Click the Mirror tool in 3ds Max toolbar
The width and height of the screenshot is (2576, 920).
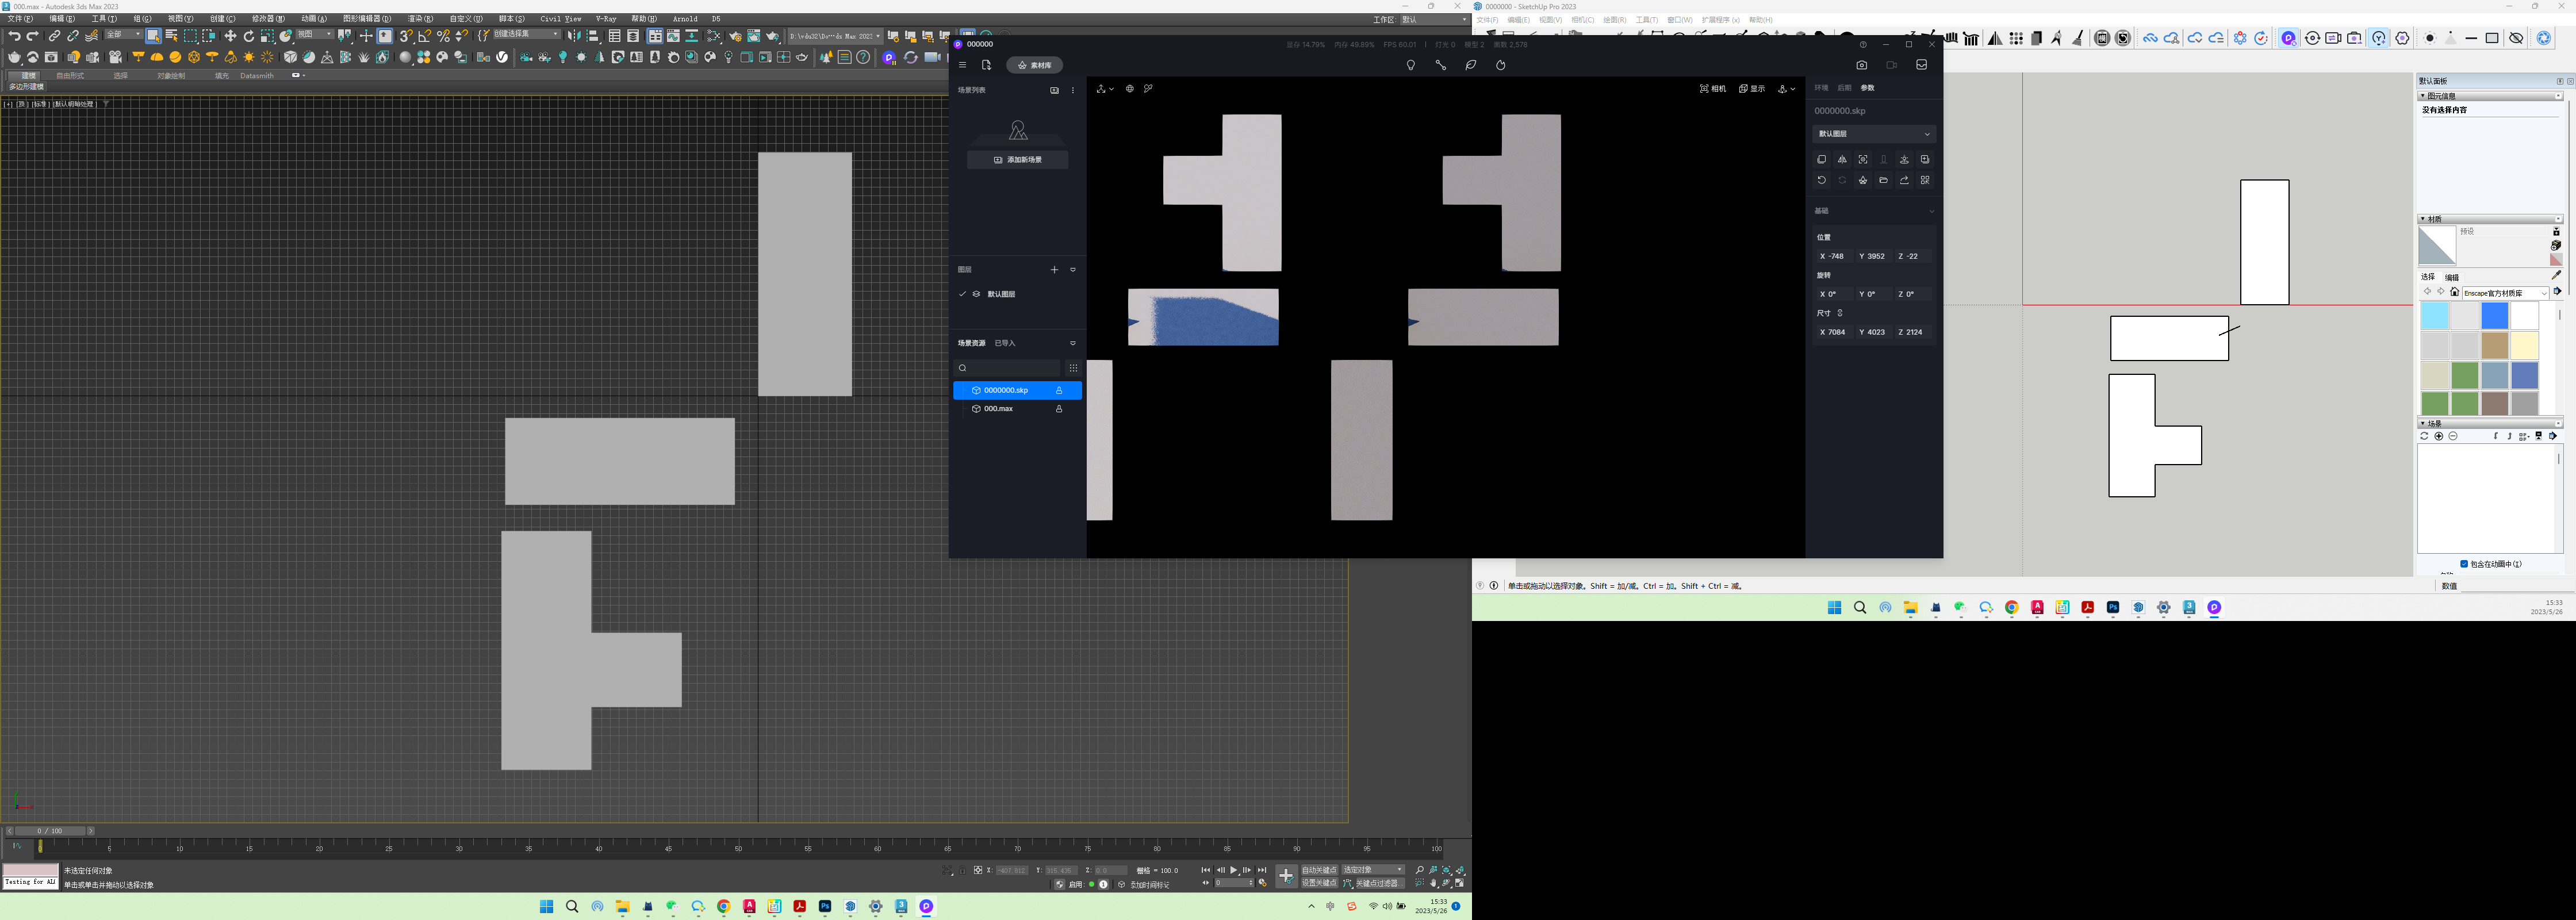click(574, 36)
